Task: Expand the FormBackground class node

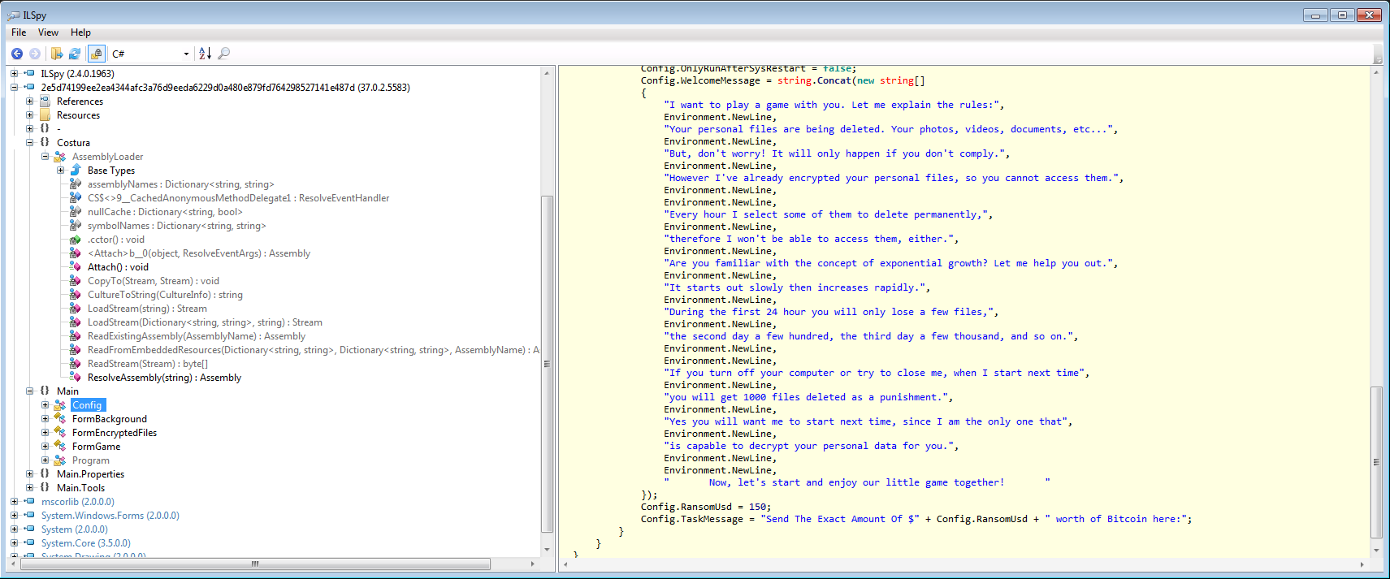Action: (45, 419)
